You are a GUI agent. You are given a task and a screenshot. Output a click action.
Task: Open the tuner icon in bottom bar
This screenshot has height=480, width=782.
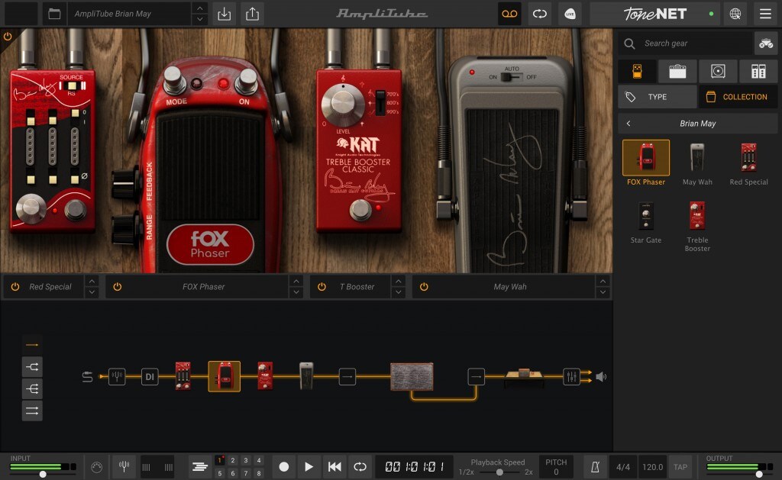point(124,467)
